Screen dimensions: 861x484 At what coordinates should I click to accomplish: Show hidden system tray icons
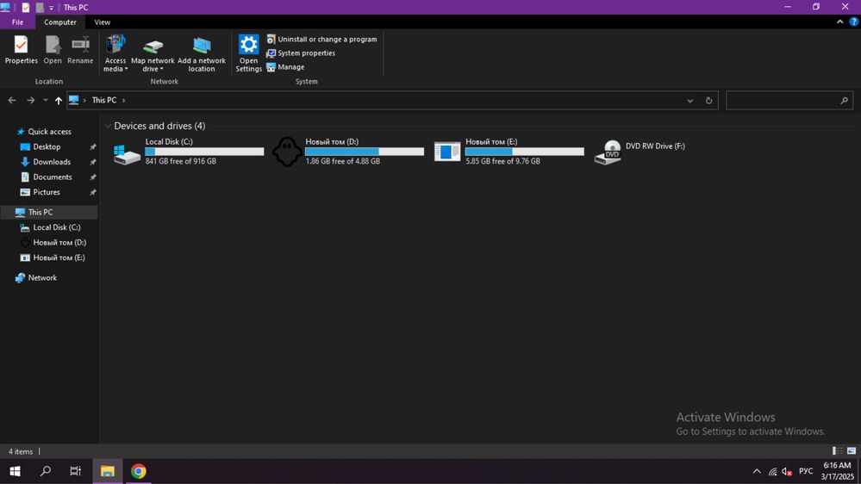tap(757, 471)
